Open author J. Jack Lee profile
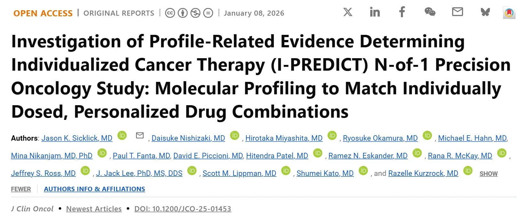527x219 pixels. (x=139, y=173)
